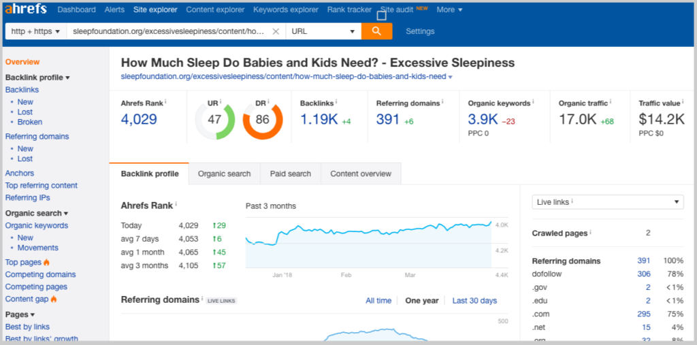Open the Live links dropdown

point(608,202)
